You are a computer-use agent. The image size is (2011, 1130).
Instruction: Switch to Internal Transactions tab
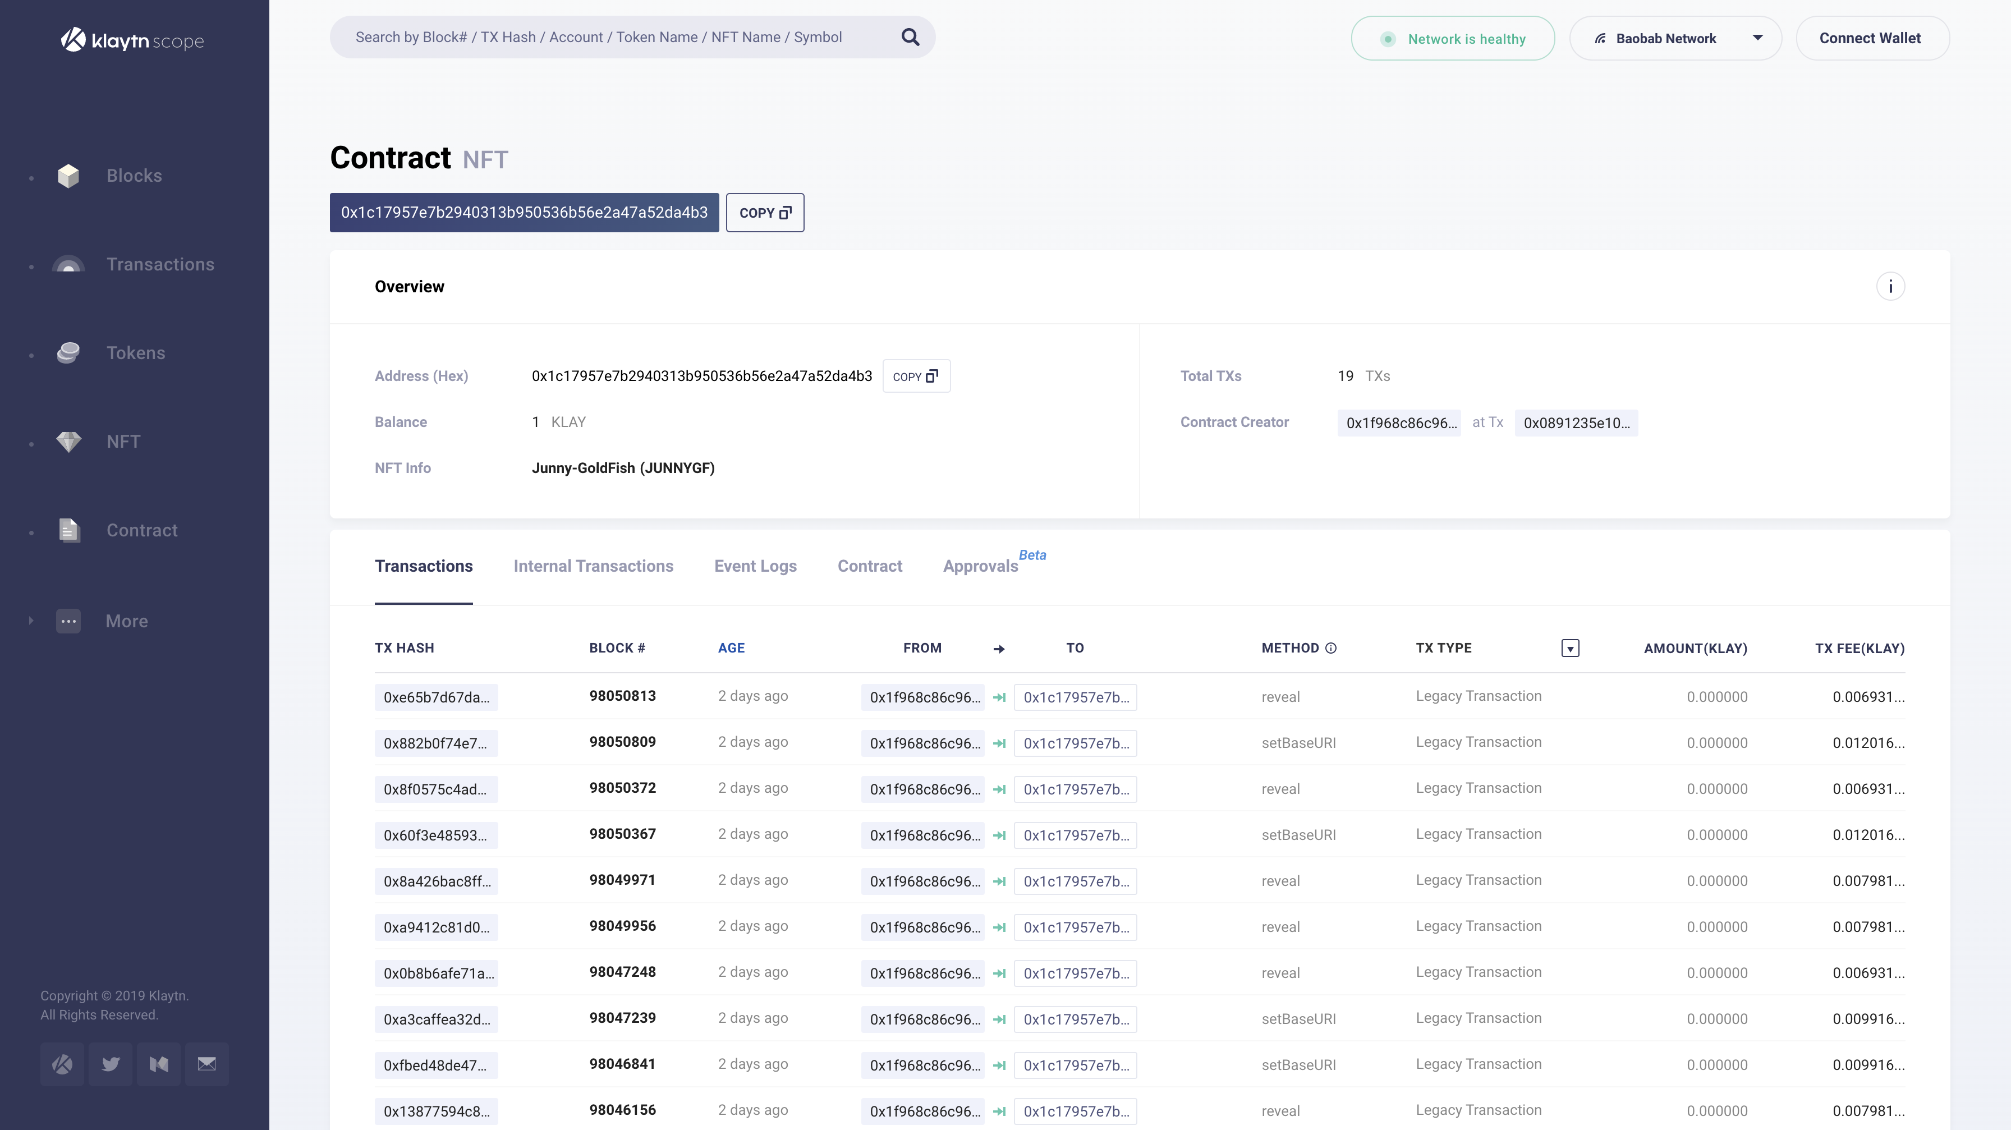tap(593, 566)
